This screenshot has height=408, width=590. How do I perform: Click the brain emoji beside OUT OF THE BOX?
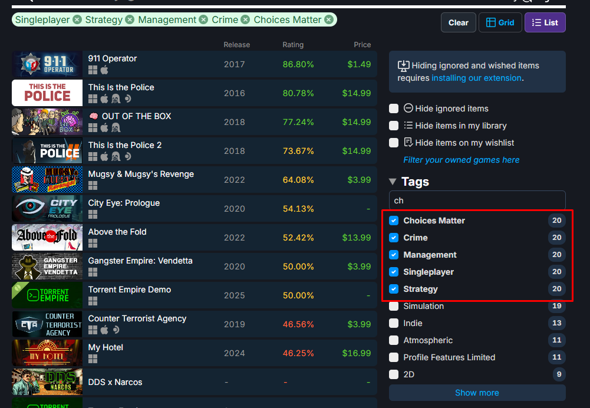93,116
